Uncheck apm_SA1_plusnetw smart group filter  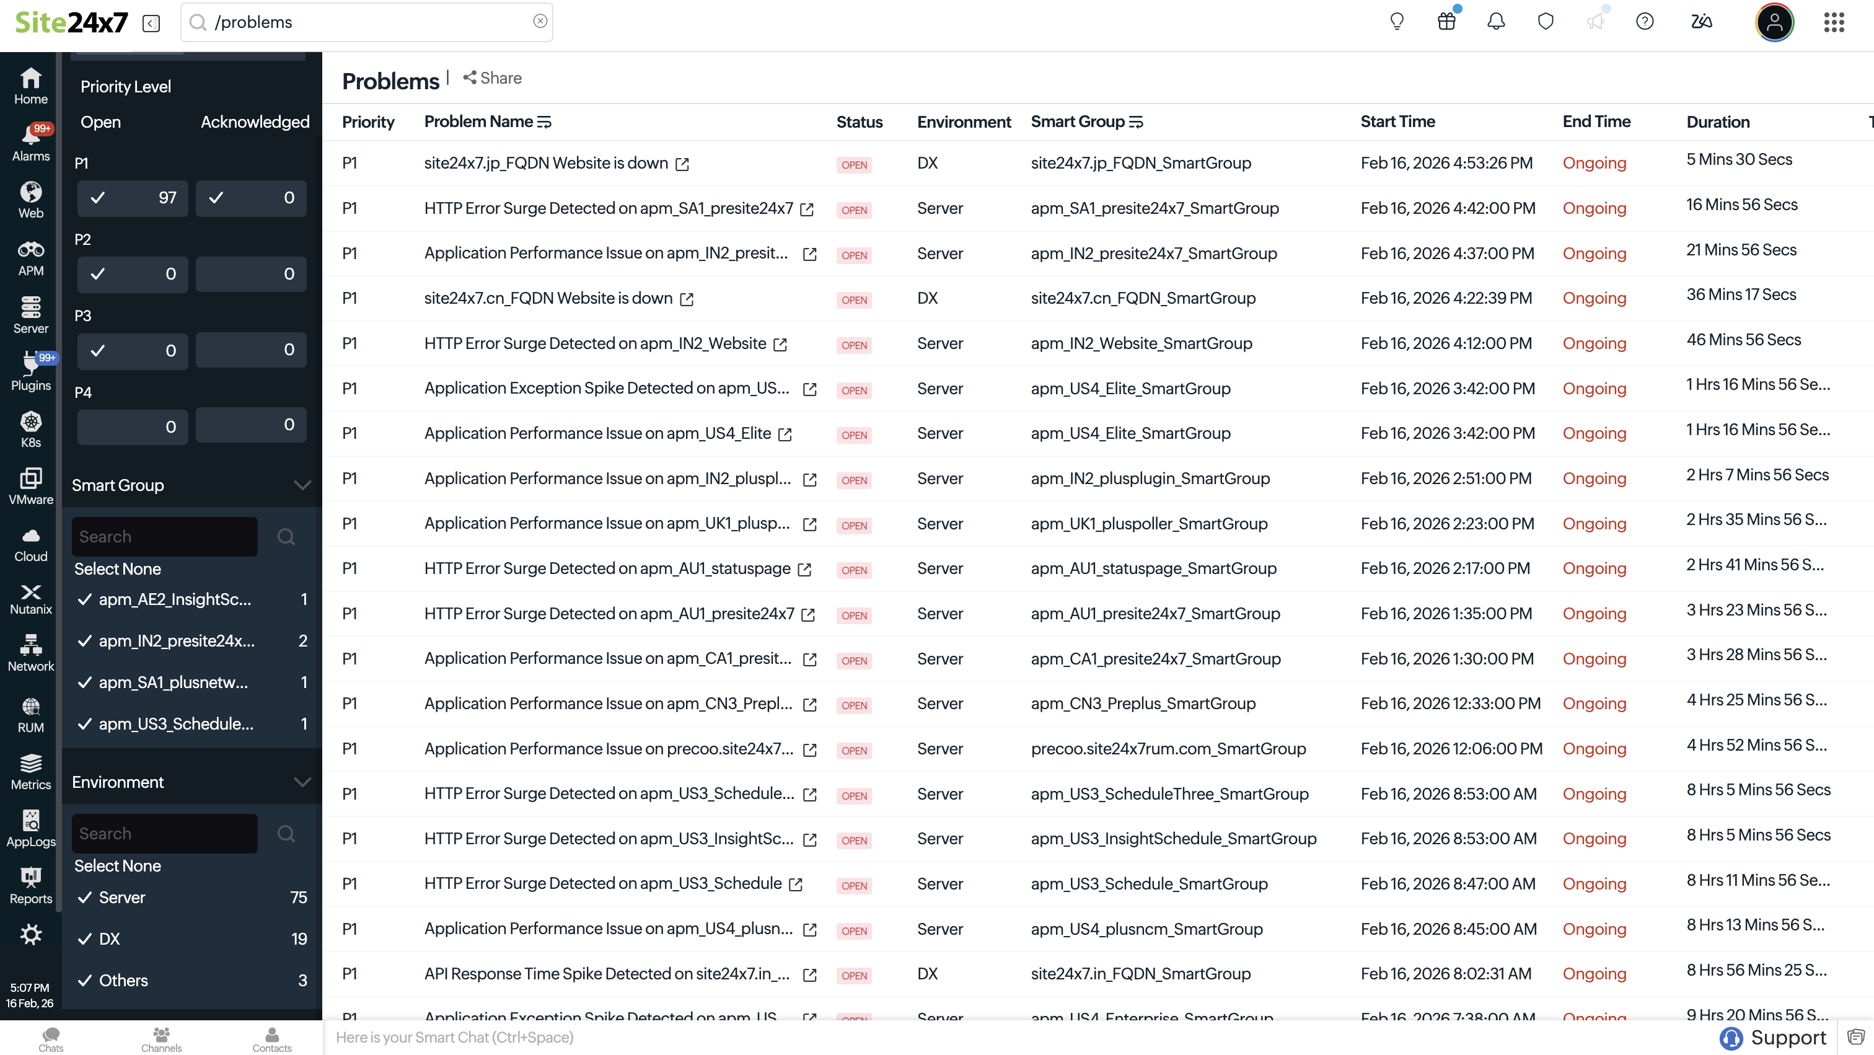point(85,682)
